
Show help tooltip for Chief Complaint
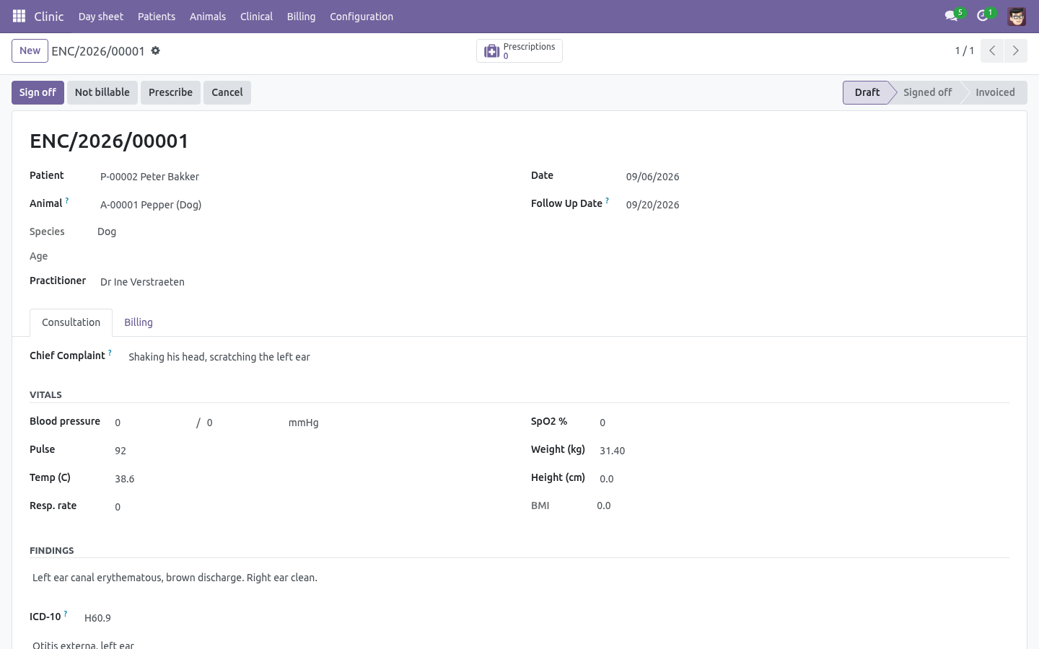coord(110,353)
